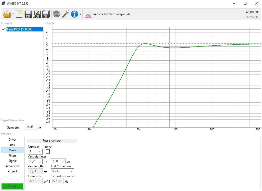
Task: Create a new project via blank page icon
Action: click(19, 14)
